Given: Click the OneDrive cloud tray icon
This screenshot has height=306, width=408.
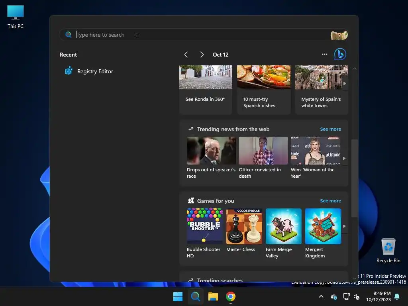Looking at the screenshot, I should [x=334, y=296].
